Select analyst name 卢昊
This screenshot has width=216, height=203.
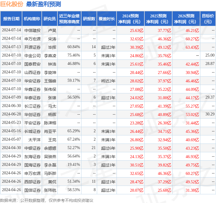[x=52, y=30]
